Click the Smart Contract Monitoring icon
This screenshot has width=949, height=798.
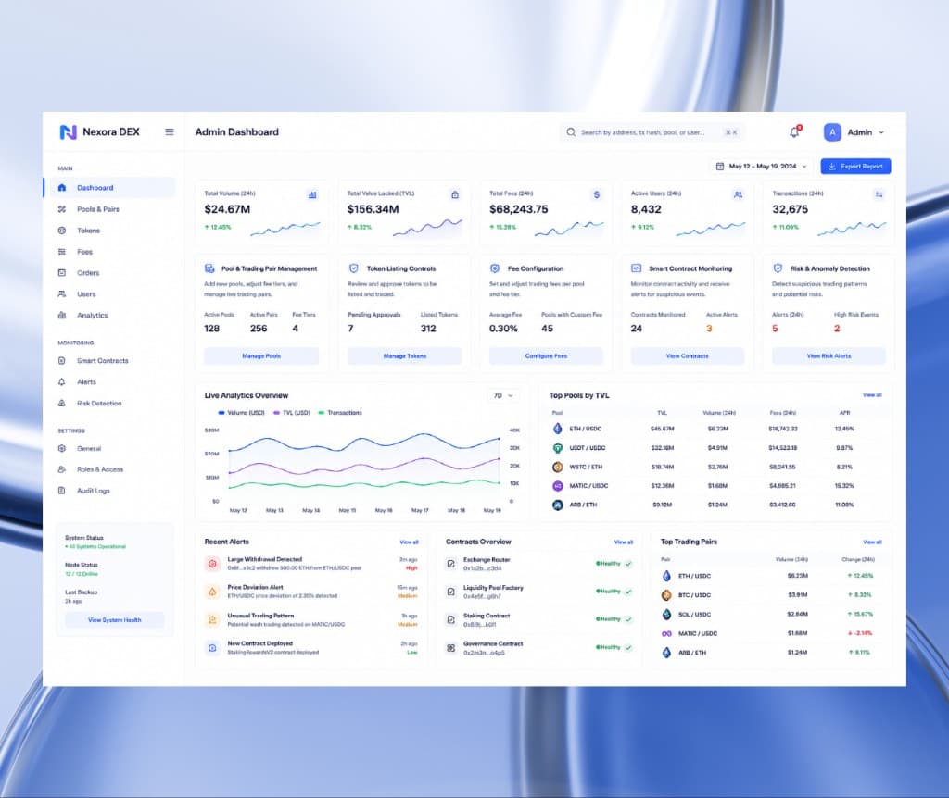(x=636, y=268)
